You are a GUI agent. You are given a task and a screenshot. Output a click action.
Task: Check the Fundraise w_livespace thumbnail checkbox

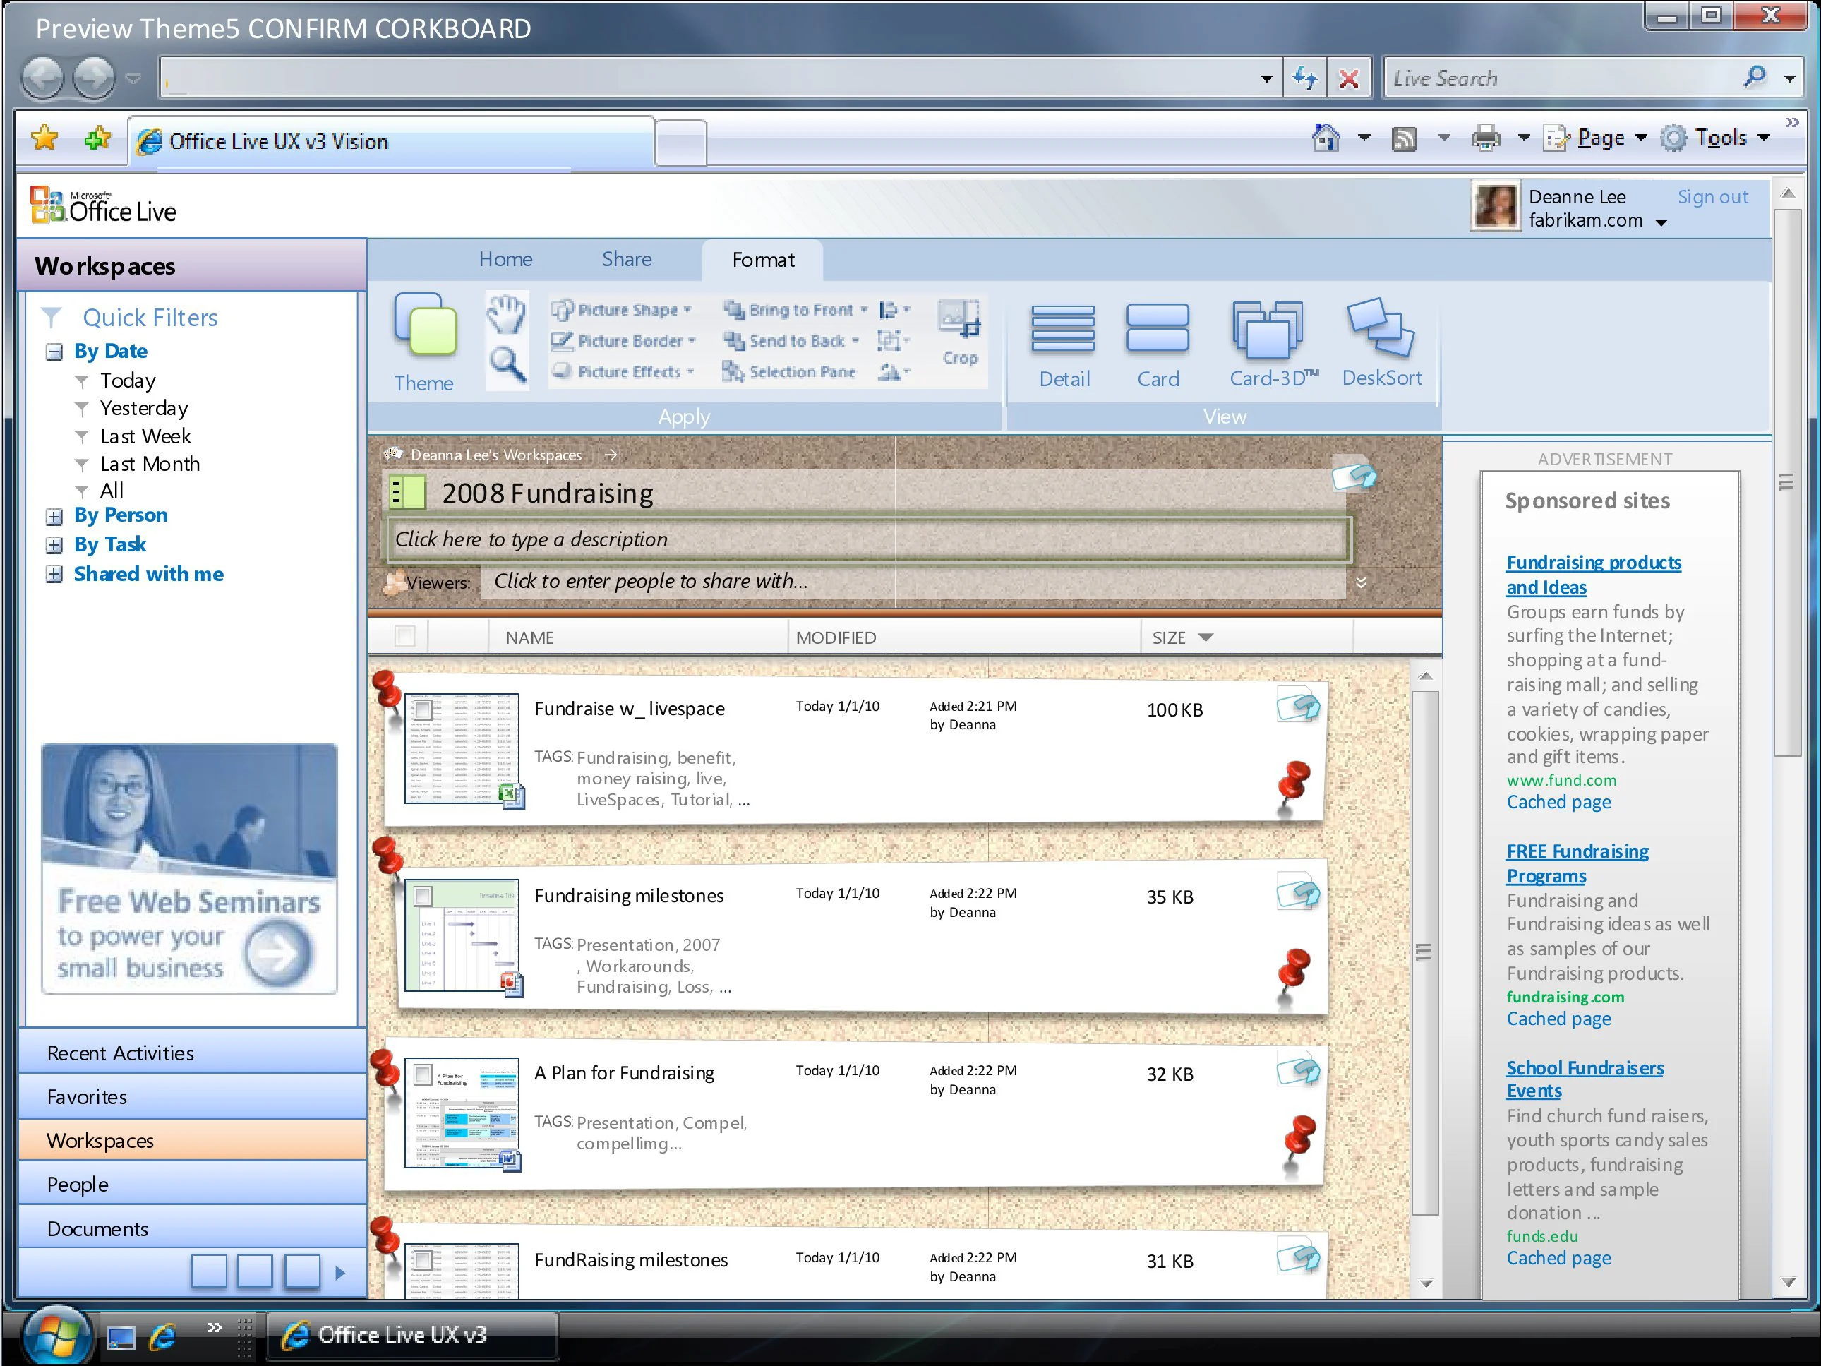[423, 709]
